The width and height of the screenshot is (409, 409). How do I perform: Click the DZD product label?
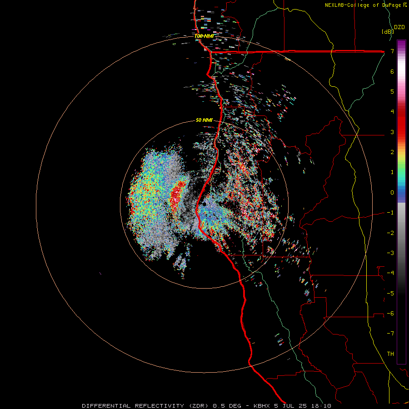coord(399,27)
